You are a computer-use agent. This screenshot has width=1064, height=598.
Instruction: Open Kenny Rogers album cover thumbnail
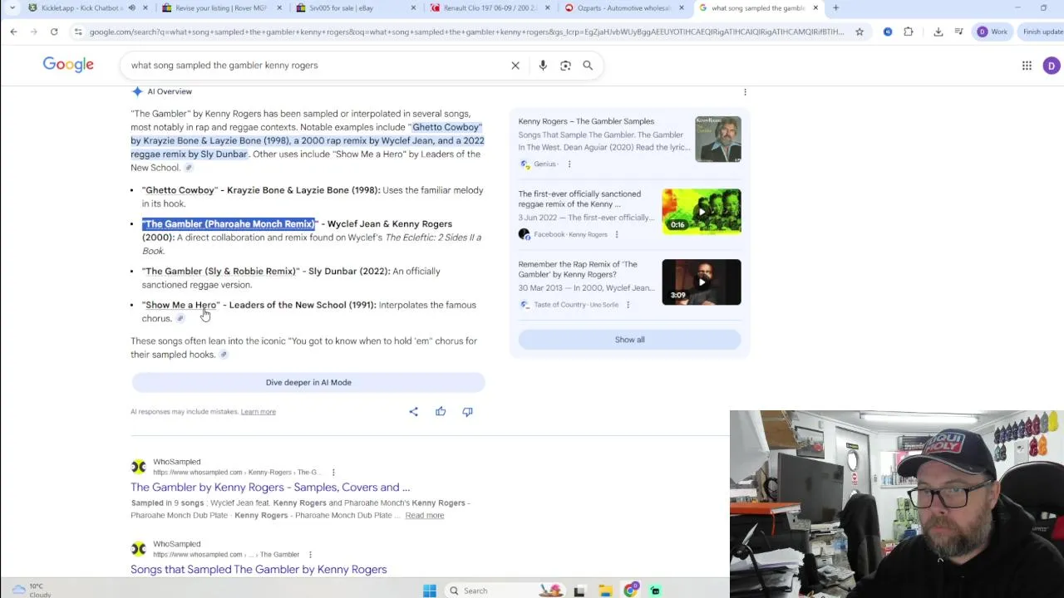[718, 139]
